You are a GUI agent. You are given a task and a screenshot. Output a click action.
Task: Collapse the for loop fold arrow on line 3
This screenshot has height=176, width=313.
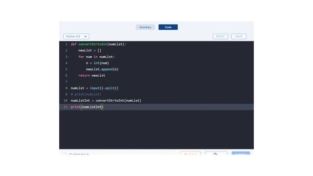(x=69, y=57)
